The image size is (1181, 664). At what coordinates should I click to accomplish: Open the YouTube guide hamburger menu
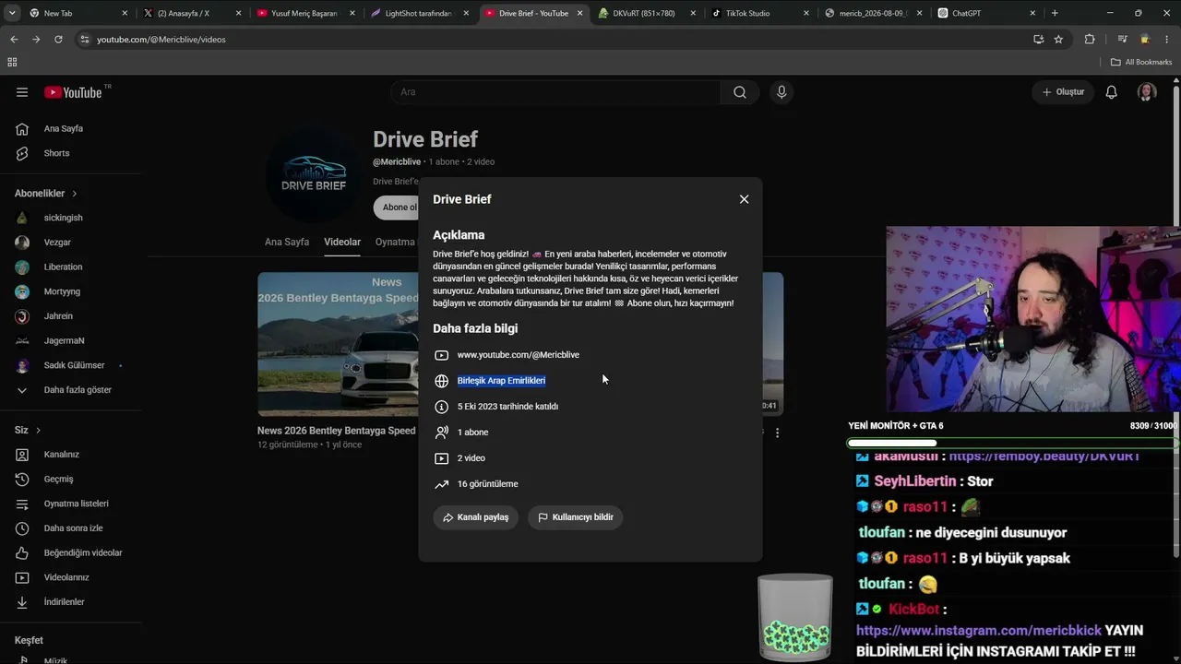click(22, 92)
